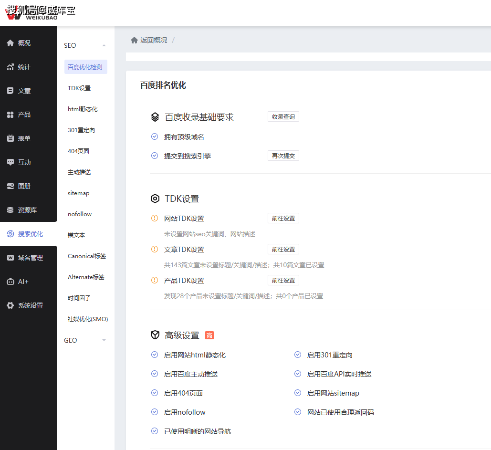The image size is (491, 450).
Task: Open the 互动 chat bubble icon
Action: click(10, 162)
